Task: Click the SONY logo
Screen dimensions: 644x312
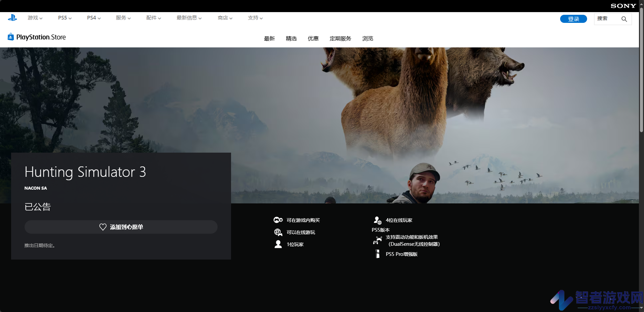Action: point(623,6)
